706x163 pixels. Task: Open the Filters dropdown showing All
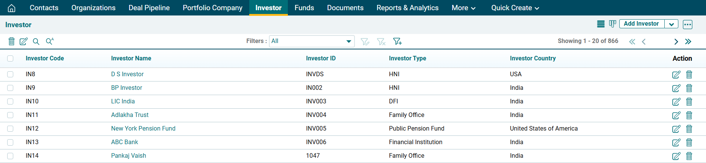coord(312,41)
